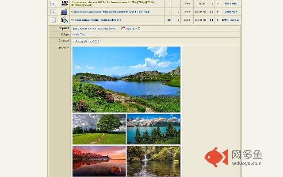This screenshot has height=177, width=283.
Task: Click the Copiază label
Action: point(64,28)
